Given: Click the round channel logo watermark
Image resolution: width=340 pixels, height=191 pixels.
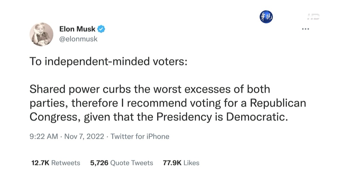Looking at the screenshot, I should click(266, 17).
